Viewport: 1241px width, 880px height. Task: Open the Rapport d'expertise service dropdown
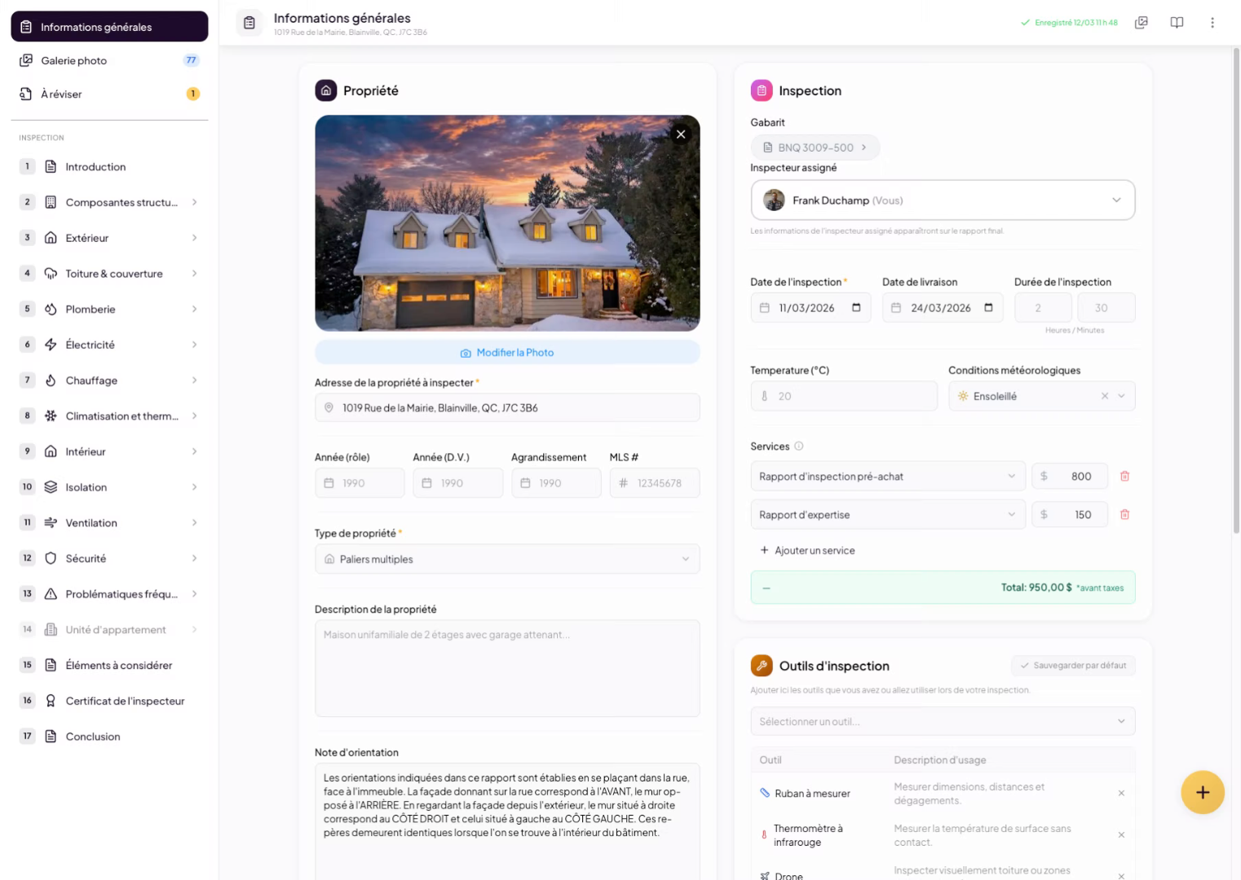click(x=887, y=515)
